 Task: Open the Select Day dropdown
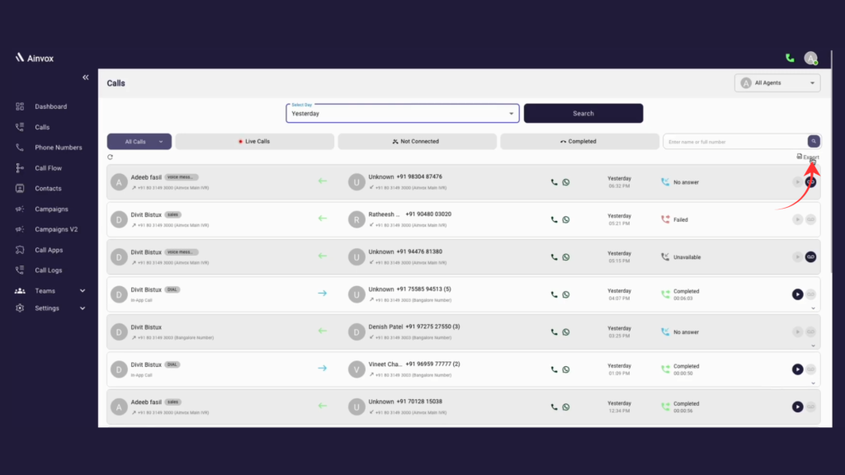[402, 113]
